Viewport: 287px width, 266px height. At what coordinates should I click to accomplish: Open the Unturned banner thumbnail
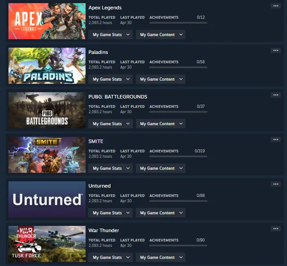click(x=47, y=200)
